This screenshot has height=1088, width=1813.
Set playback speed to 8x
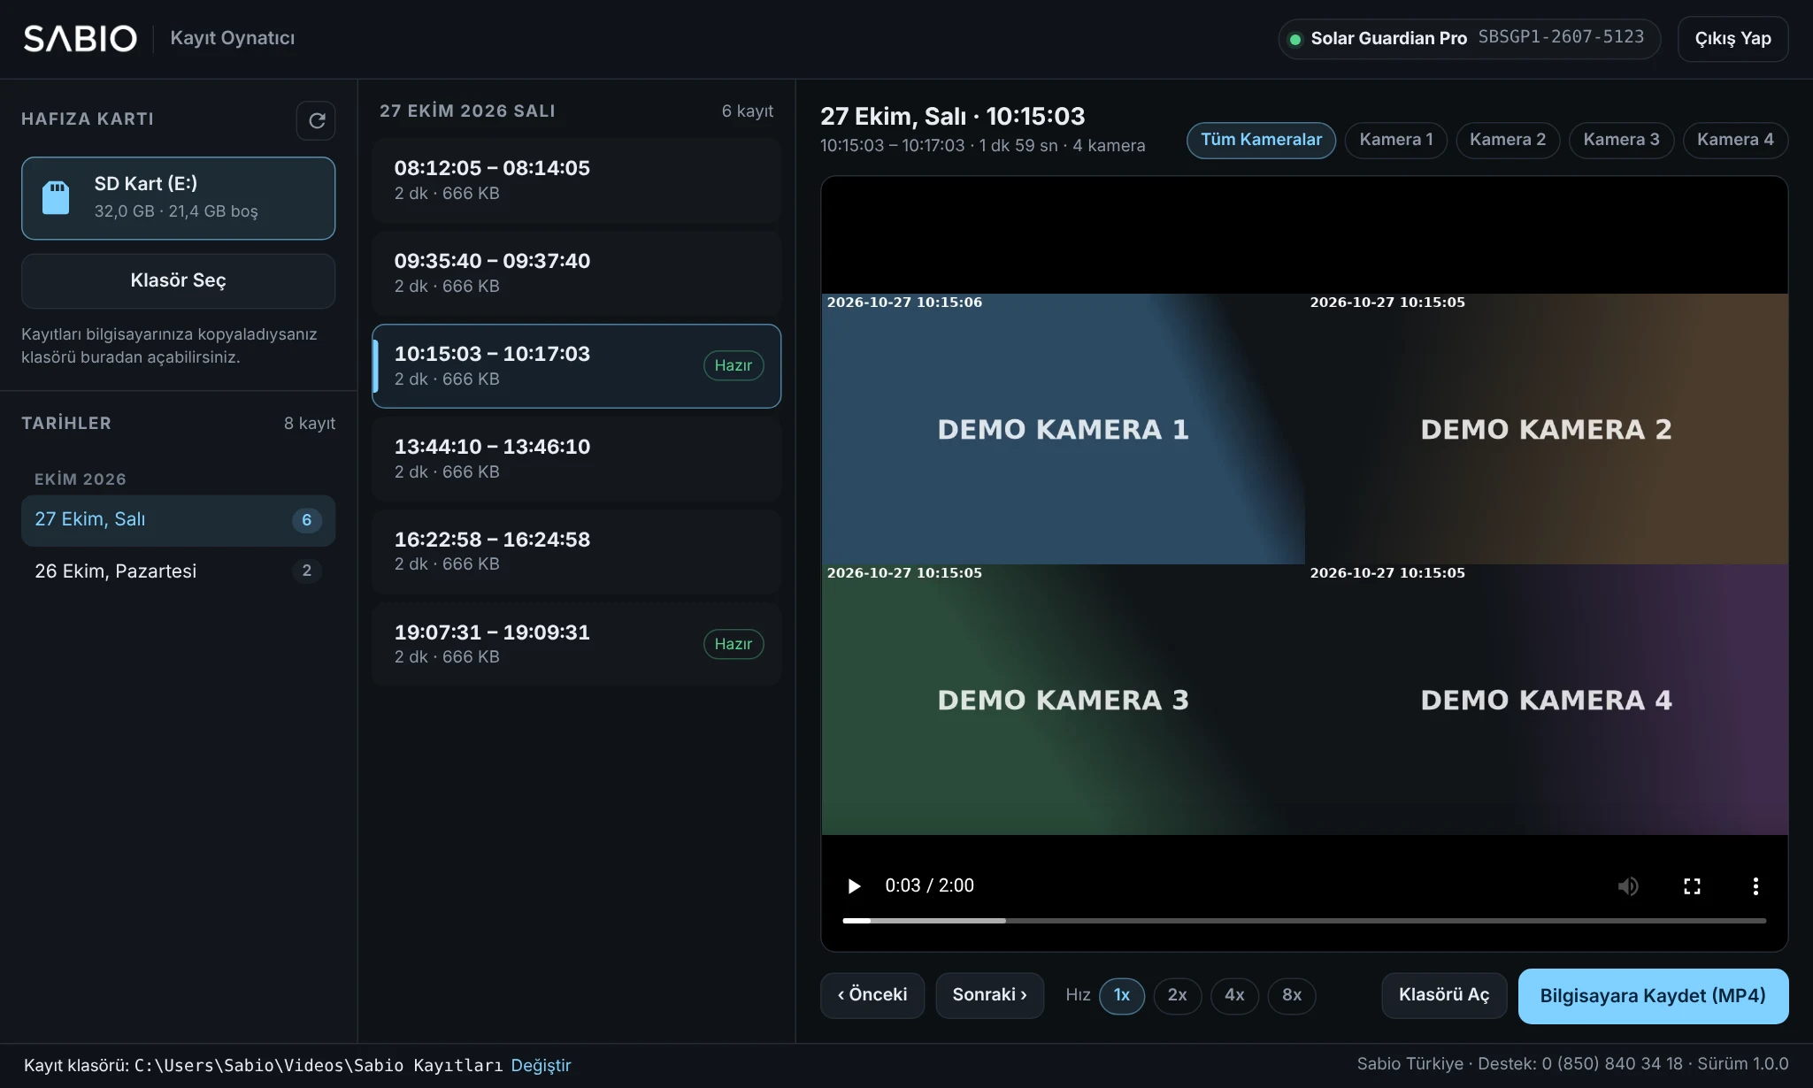pyautogui.click(x=1292, y=995)
